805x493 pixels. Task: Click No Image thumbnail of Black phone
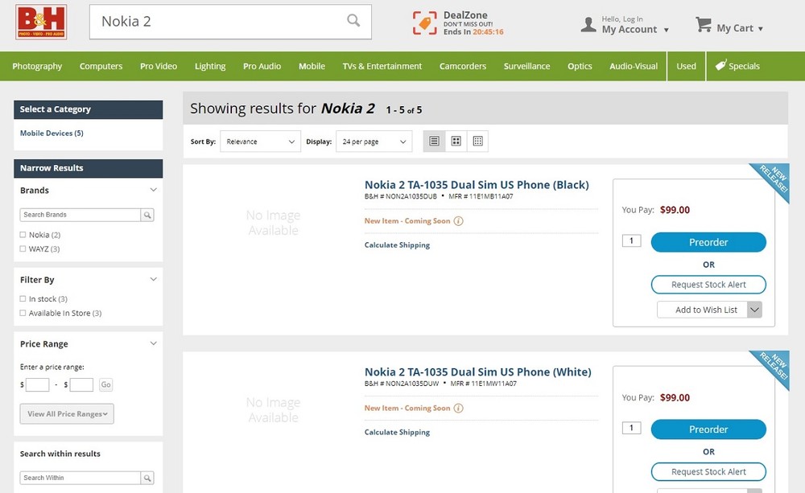click(x=273, y=223)
